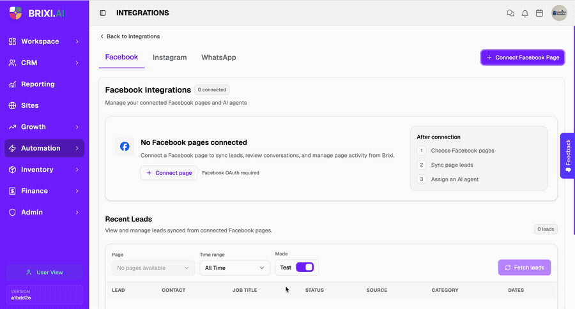Image resolution: width=575 pixels, height=309 pixels.
Task: Click 'Facebook OAuth required' text
Action: click(x=231, y=173)
